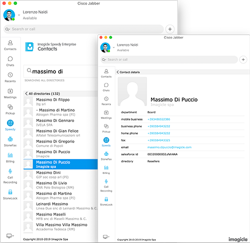This screenshot has height=243, width=250.
Task: Email massimo.dipuccio@imagicle.com
Action: (x=169, y=147)
